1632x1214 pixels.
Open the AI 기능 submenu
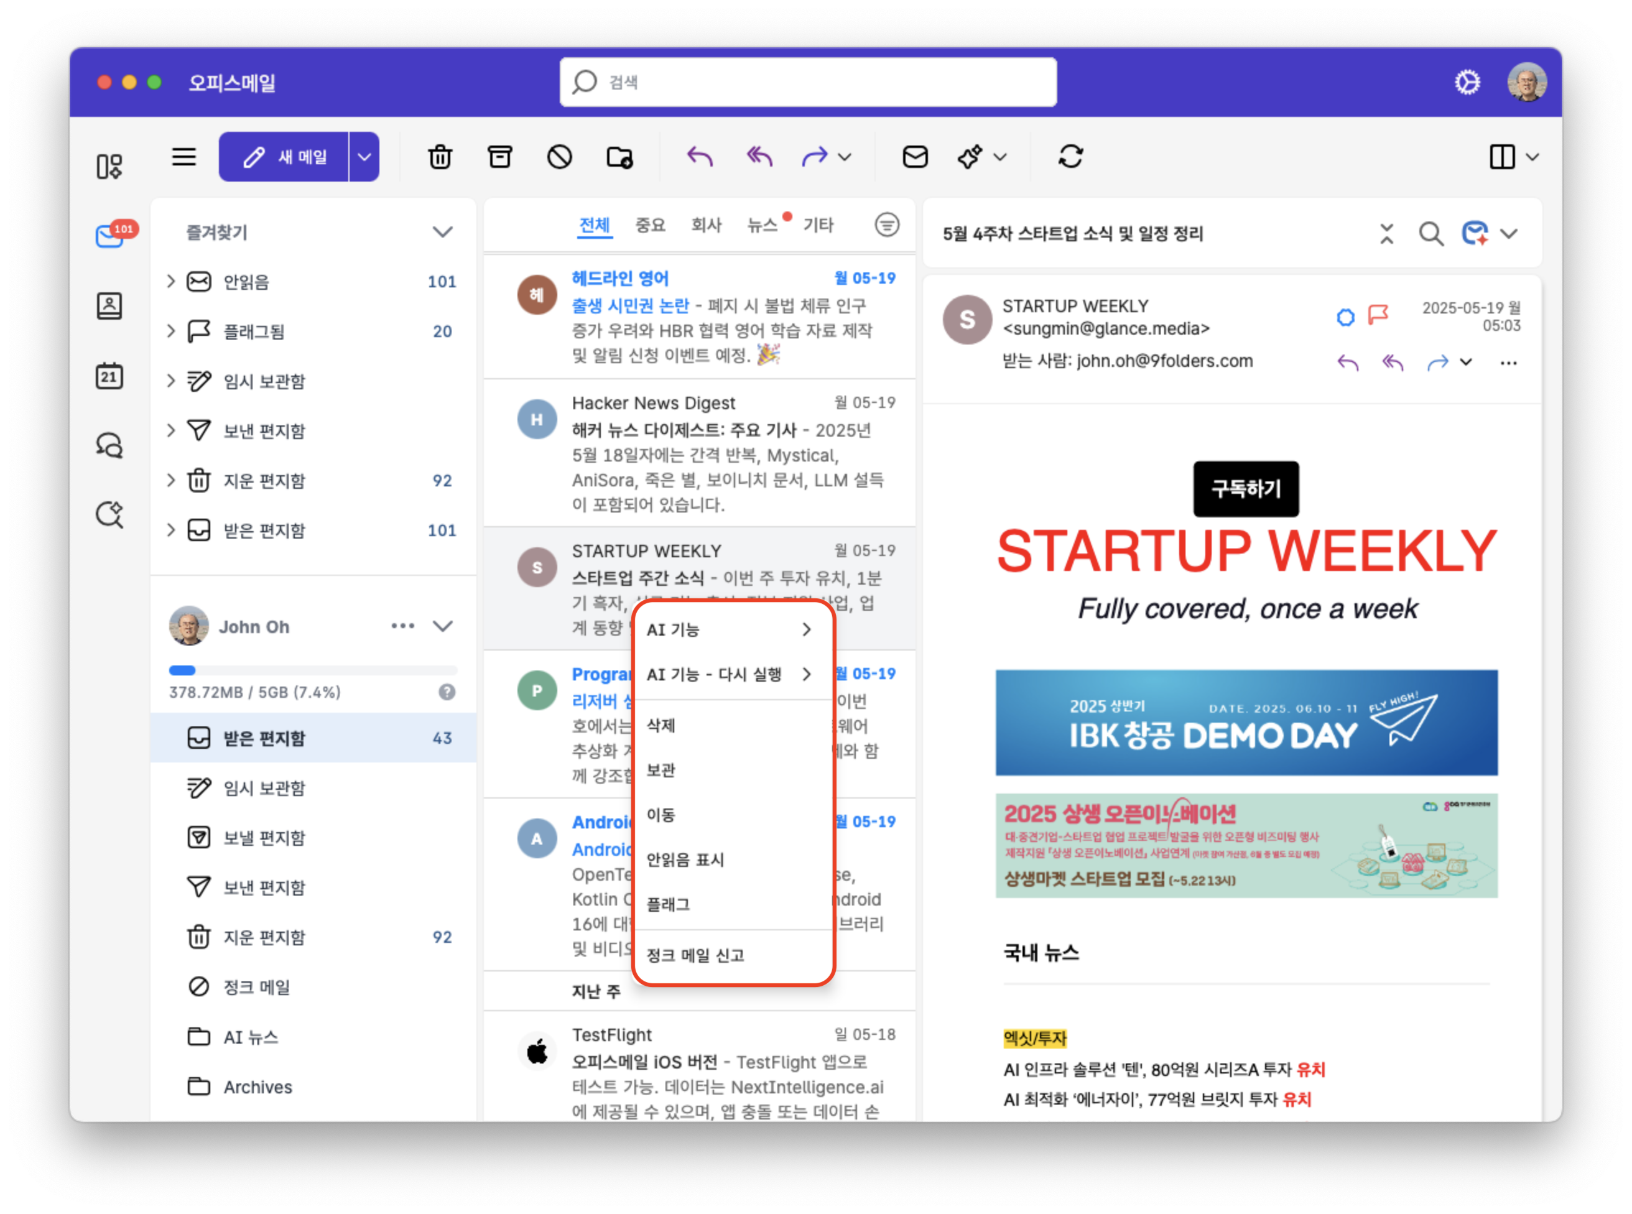pos(733,630)
